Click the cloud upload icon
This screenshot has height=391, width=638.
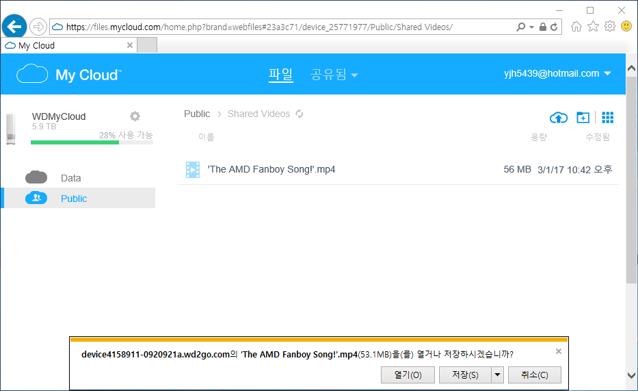(x=559, y=118)
